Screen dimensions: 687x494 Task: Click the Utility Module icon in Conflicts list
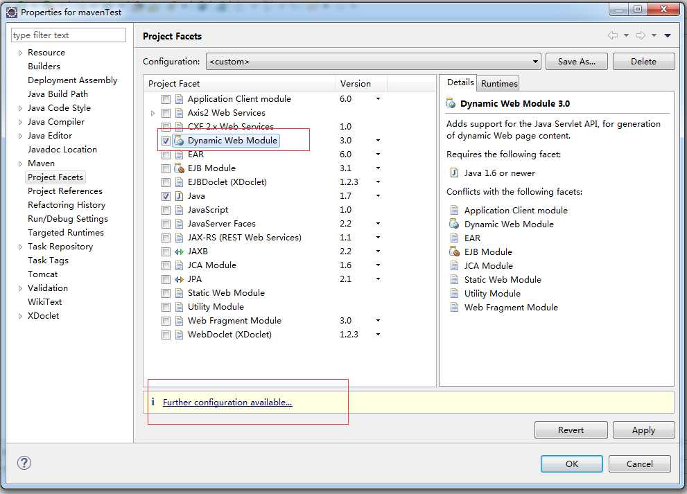[454, 294]
